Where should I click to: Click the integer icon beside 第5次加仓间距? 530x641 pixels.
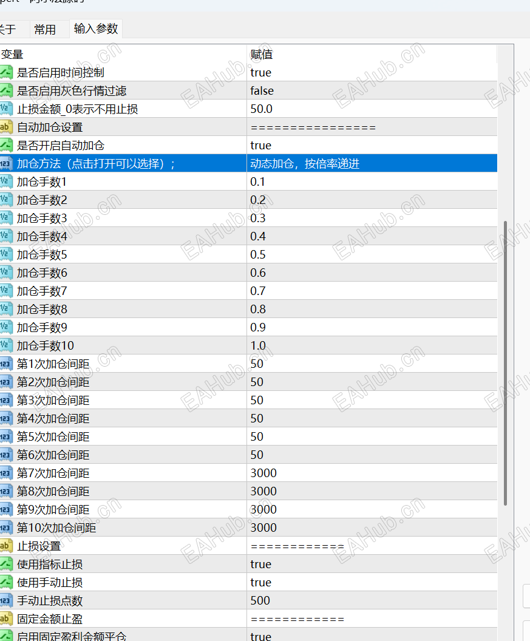pyautogui.click(x=6, y=436)
